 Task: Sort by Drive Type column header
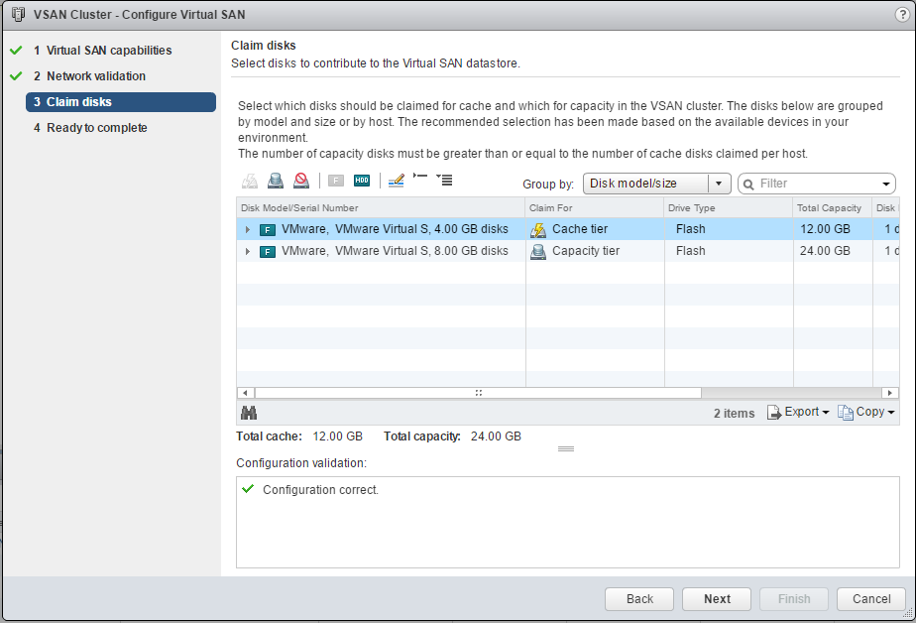point(729,208)
